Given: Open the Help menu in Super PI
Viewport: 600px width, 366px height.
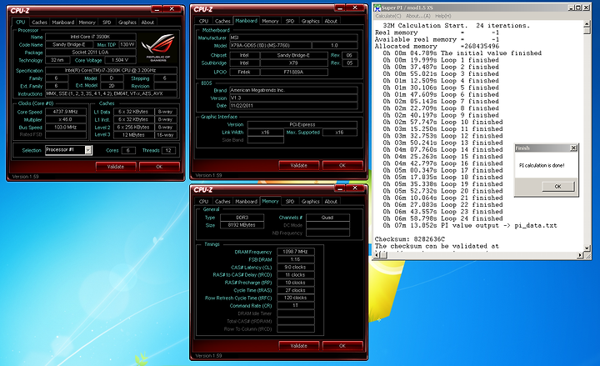Looking at the screenshot, I should [443, 16].
